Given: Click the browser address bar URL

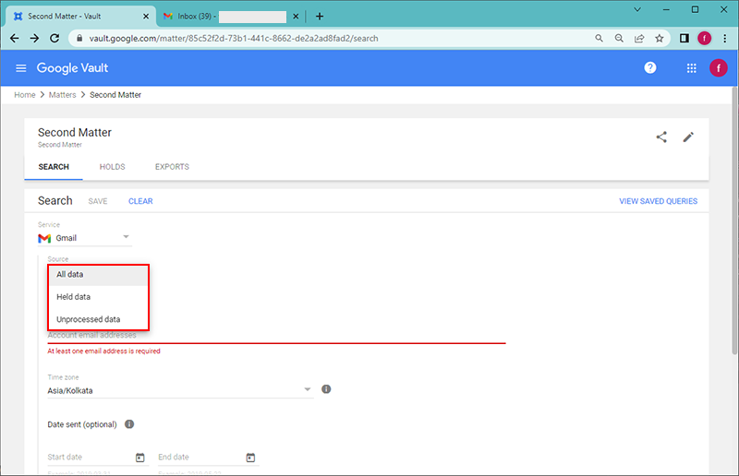Looking at the screenshot, I should click(x=234, y=38).
